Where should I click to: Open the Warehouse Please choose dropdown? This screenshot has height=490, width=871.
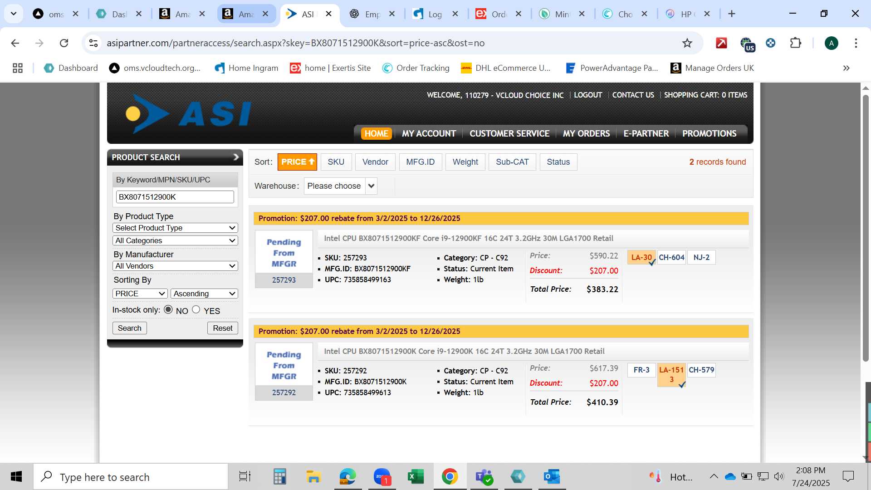(341, 186)
